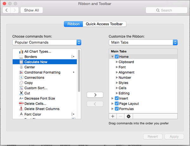
Task: Click the add command right-arrow button
Action: tap(95, 95)
